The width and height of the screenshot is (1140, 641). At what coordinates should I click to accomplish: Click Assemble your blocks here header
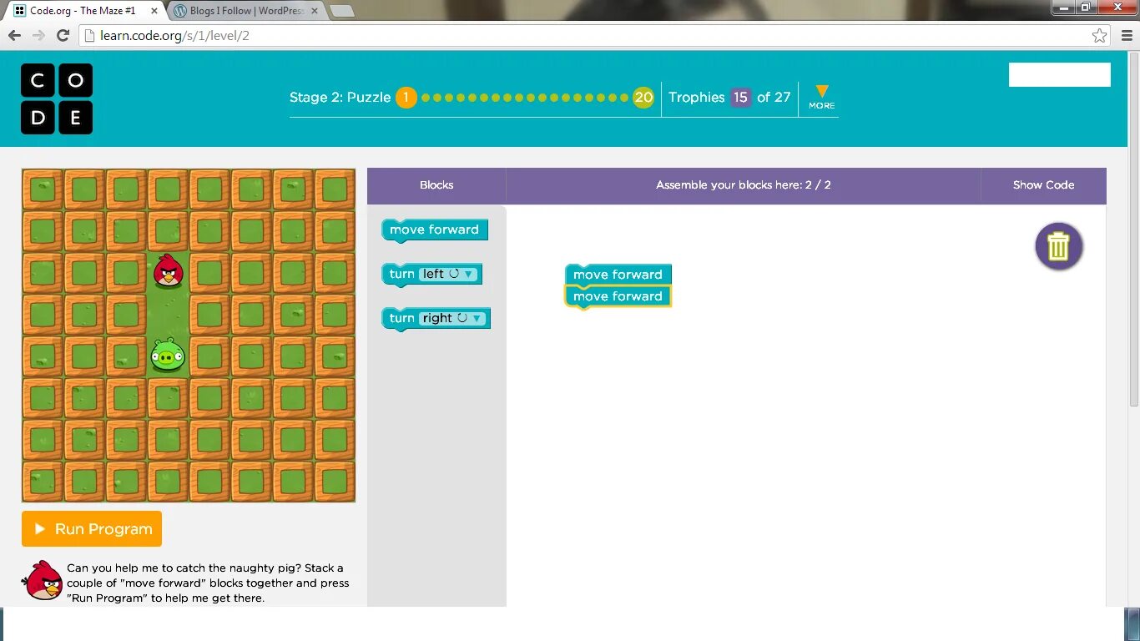744,185
